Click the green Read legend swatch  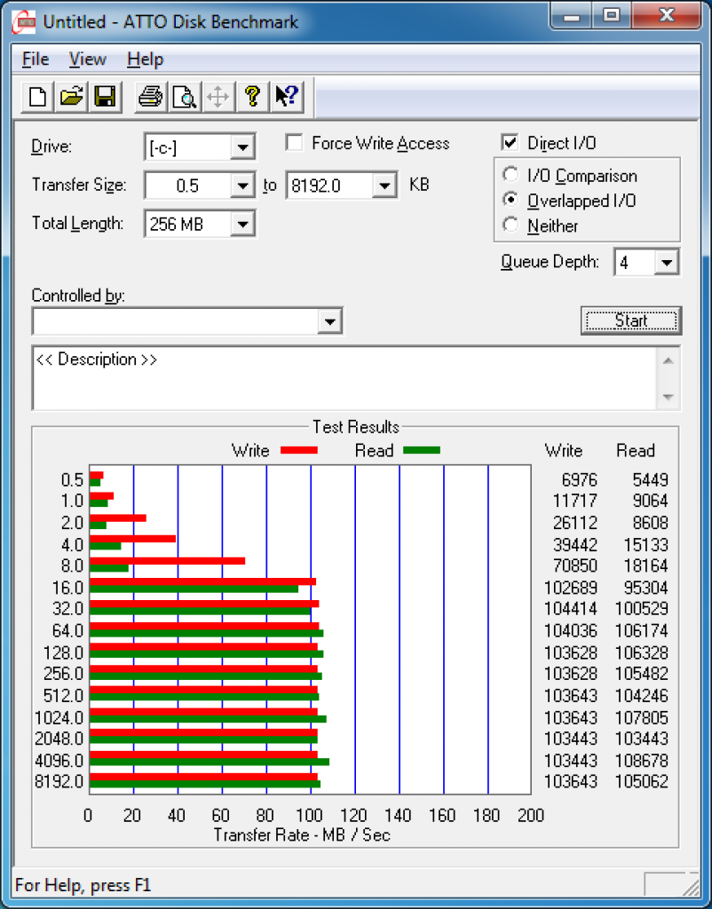422,450
